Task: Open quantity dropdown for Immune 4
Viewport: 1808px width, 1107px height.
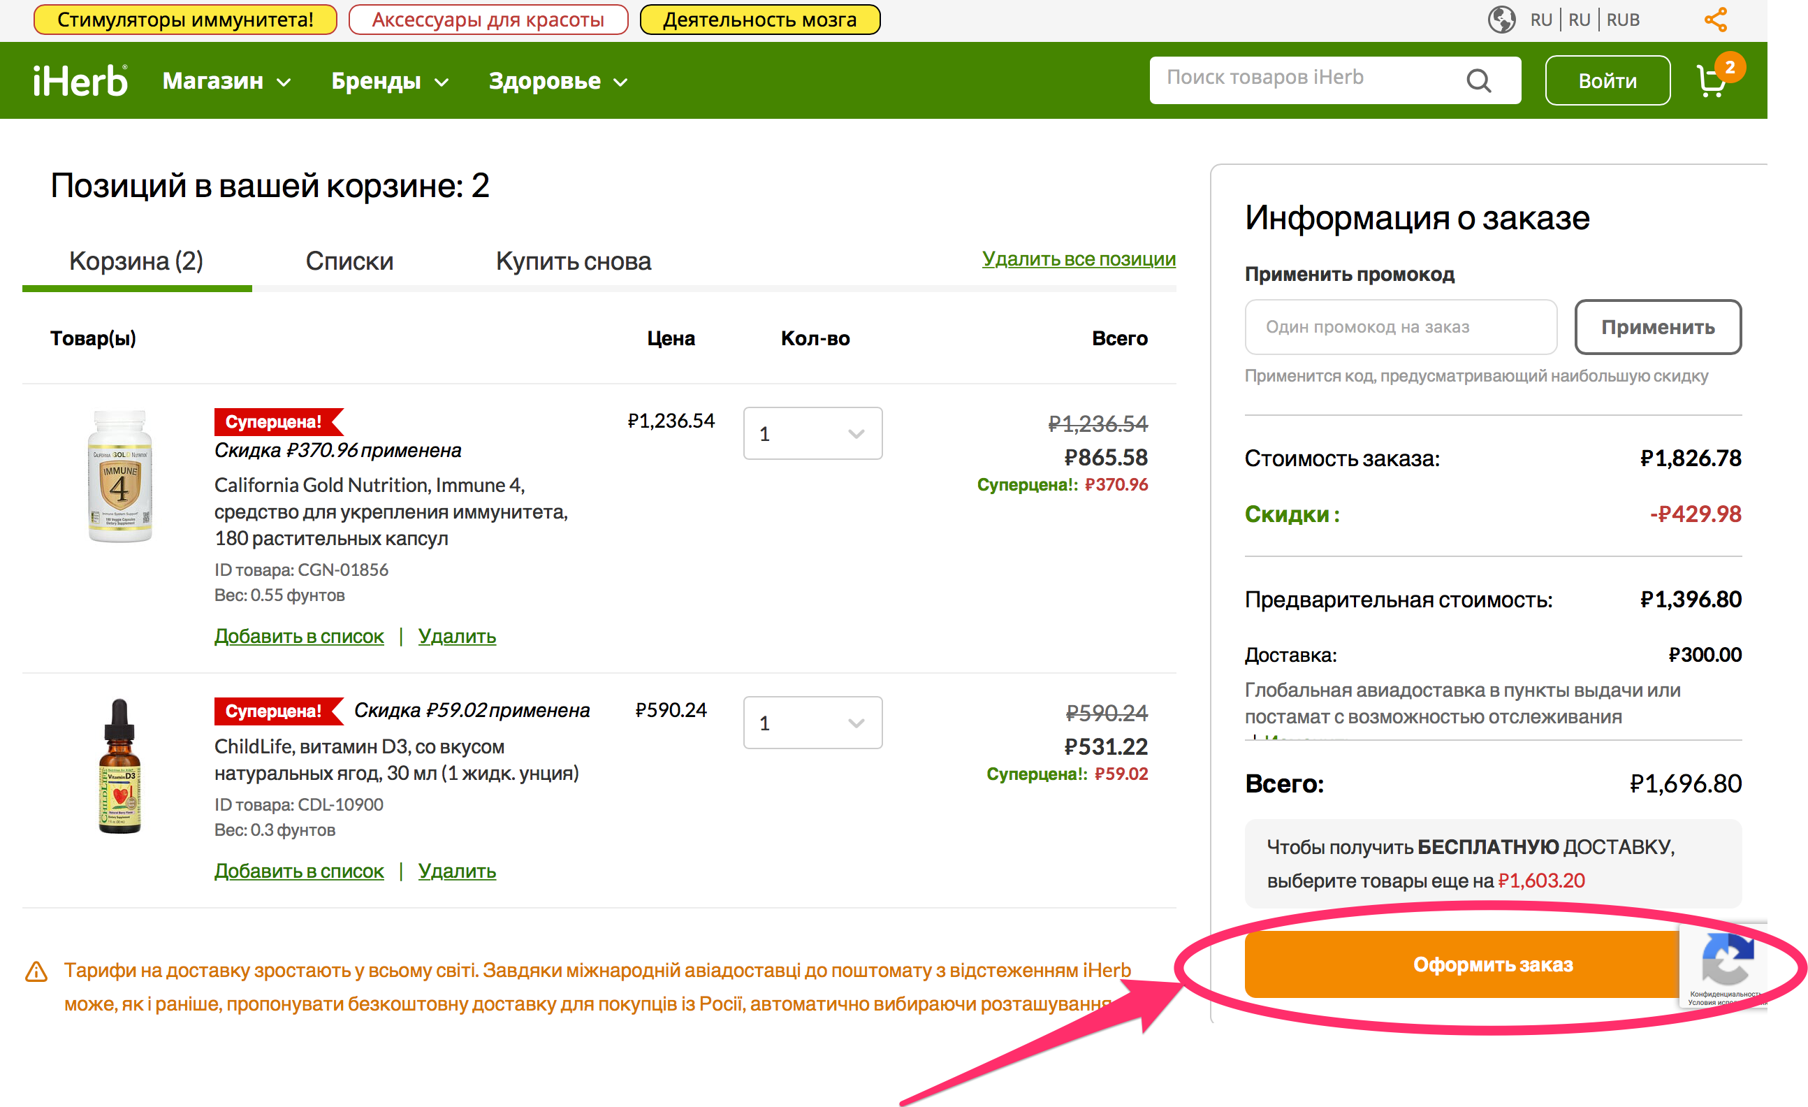Action: pos(812,434)
